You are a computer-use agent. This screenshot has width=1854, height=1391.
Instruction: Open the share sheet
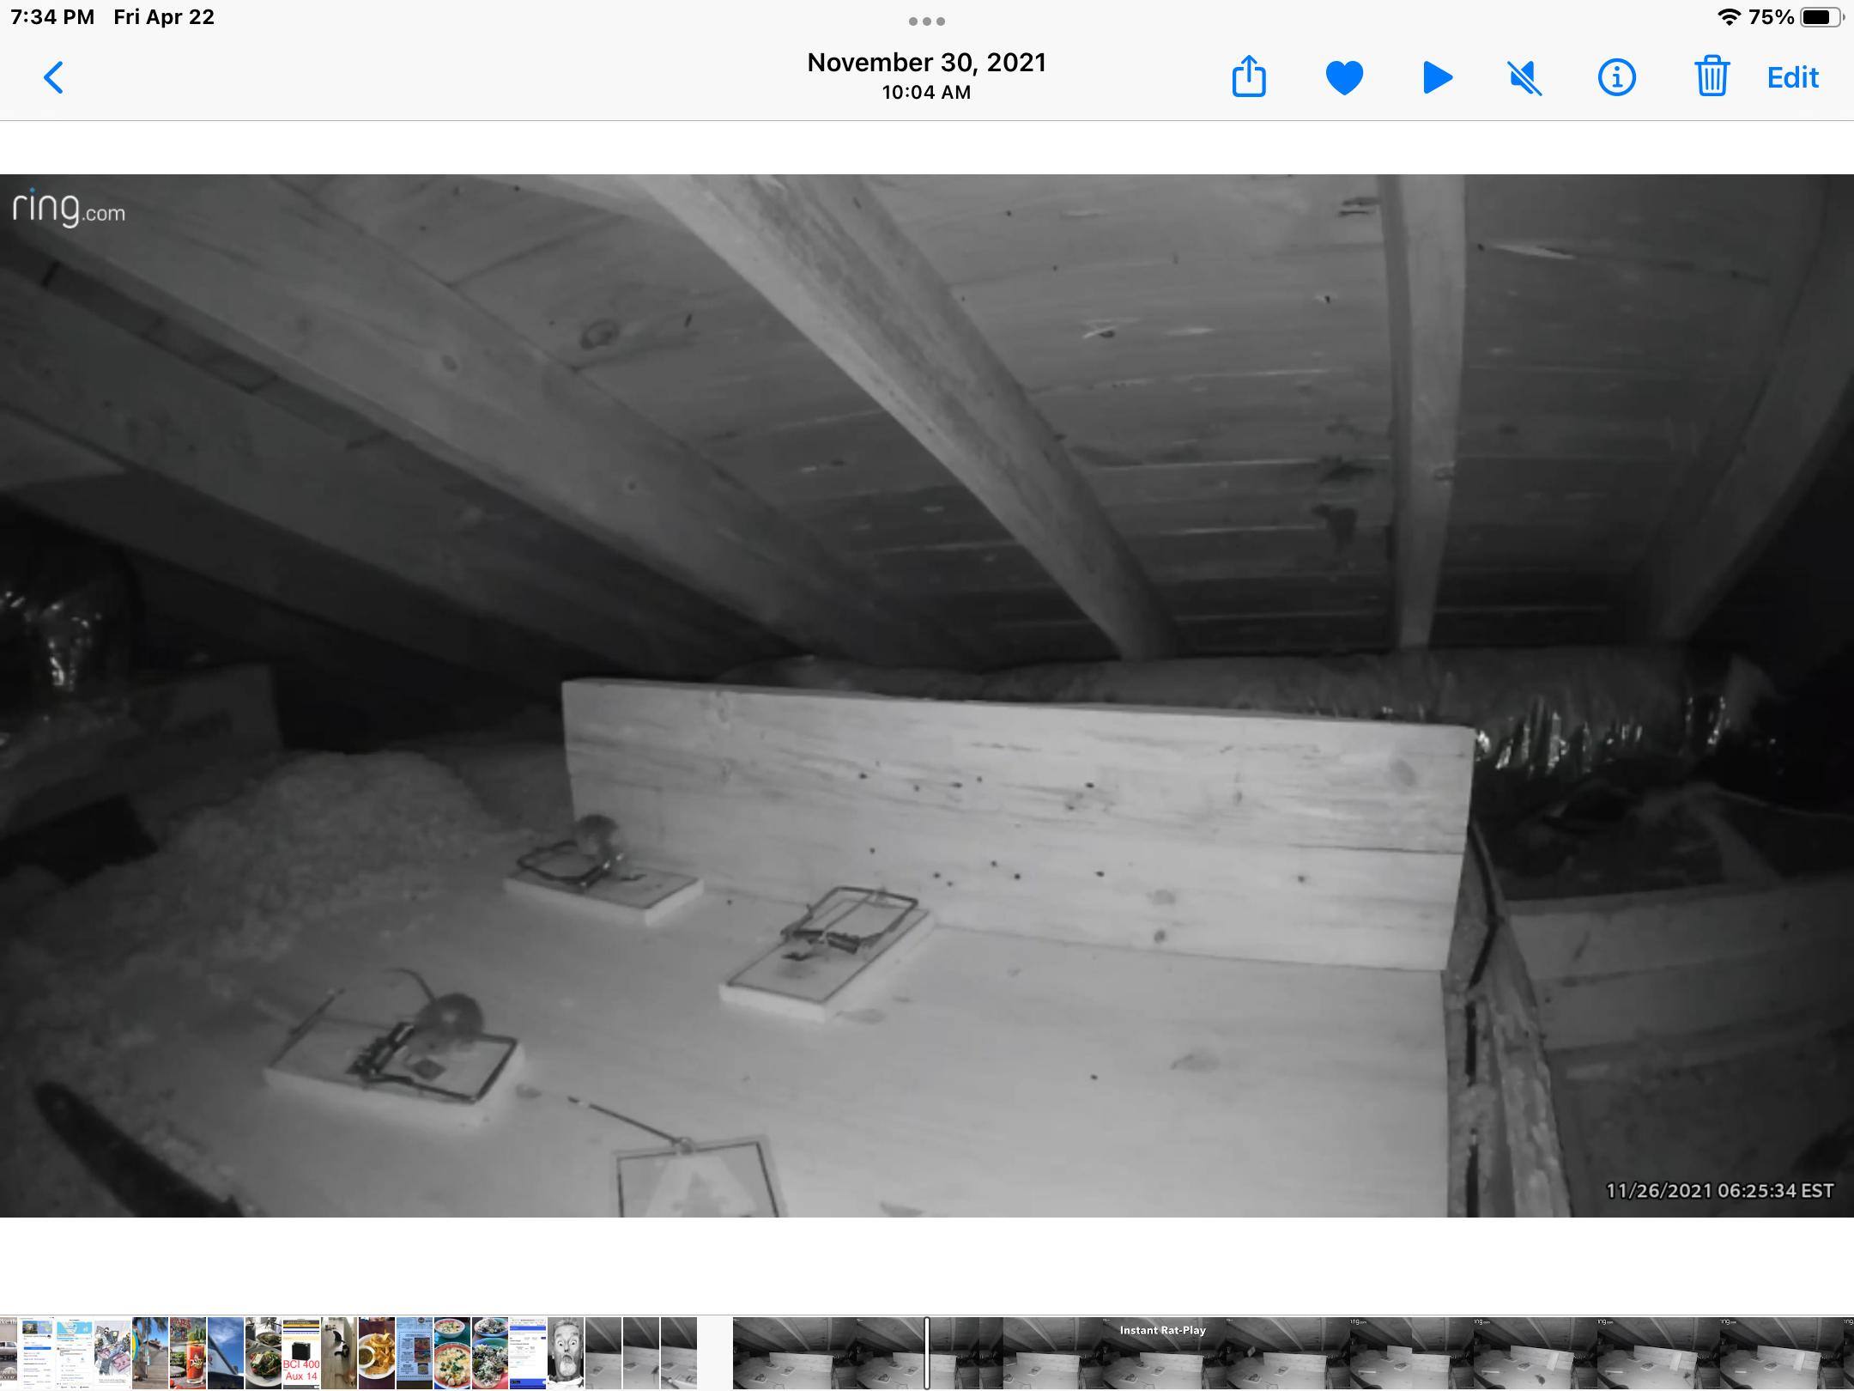(x=1249, y=77)
